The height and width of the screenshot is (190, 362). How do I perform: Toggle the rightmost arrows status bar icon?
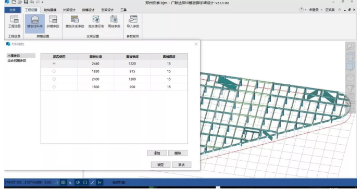[x=99, y=182]
